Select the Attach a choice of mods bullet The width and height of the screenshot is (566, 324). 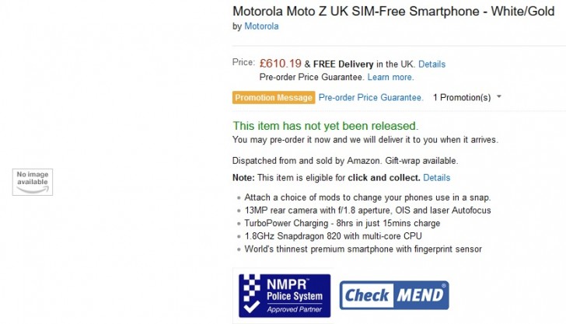pyautogui.click(x=367, y=197)
